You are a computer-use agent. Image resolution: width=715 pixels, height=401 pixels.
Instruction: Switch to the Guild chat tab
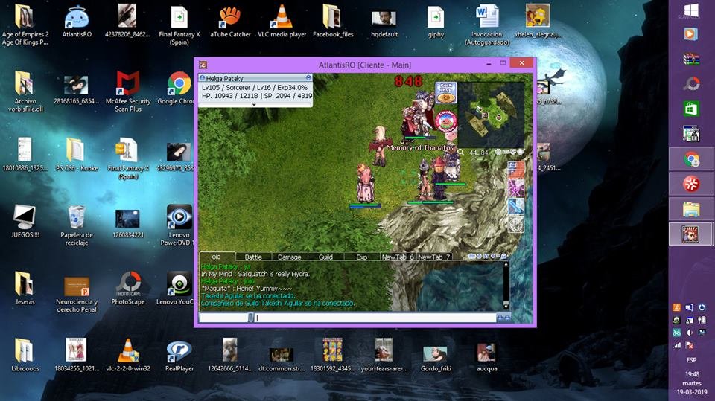325,257
